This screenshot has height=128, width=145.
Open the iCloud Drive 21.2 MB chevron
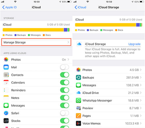click(x=141, y=93)
